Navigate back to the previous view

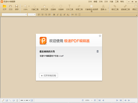[x=125, y=100]
